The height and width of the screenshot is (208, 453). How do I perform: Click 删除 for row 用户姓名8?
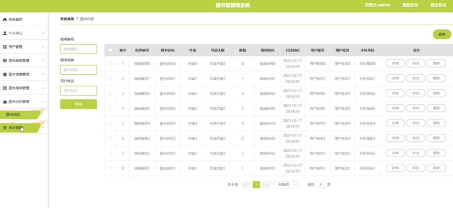(436, 63)
